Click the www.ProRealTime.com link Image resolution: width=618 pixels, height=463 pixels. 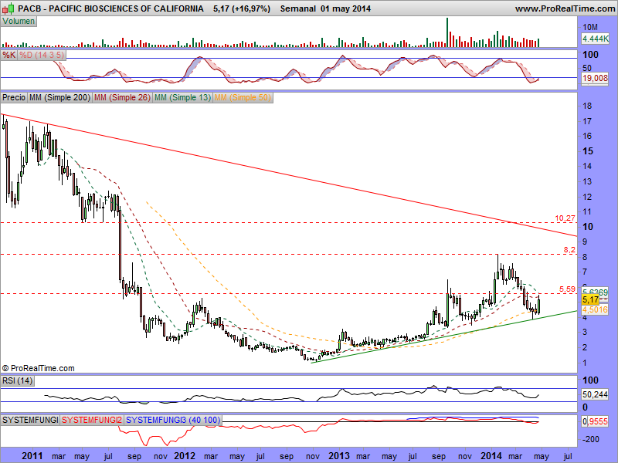pos(565,8)
